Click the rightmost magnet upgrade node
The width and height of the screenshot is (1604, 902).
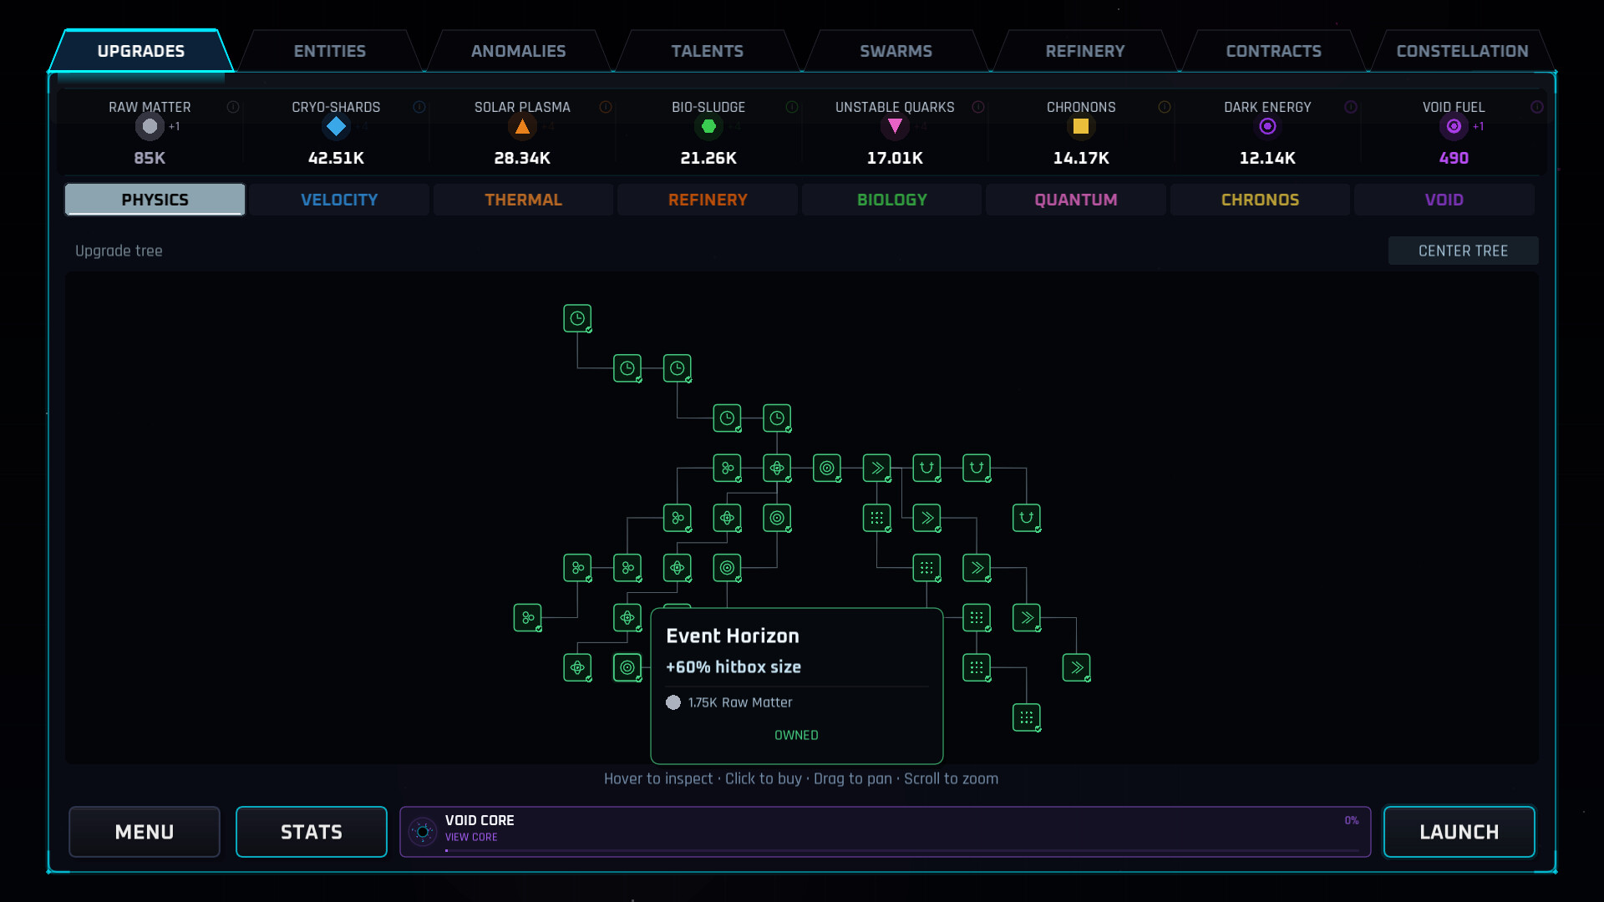click(1027, 518)
